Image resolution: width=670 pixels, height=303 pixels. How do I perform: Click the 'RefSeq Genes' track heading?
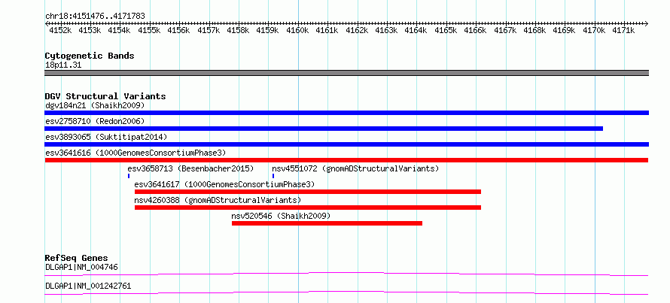[x=76, y=258]
